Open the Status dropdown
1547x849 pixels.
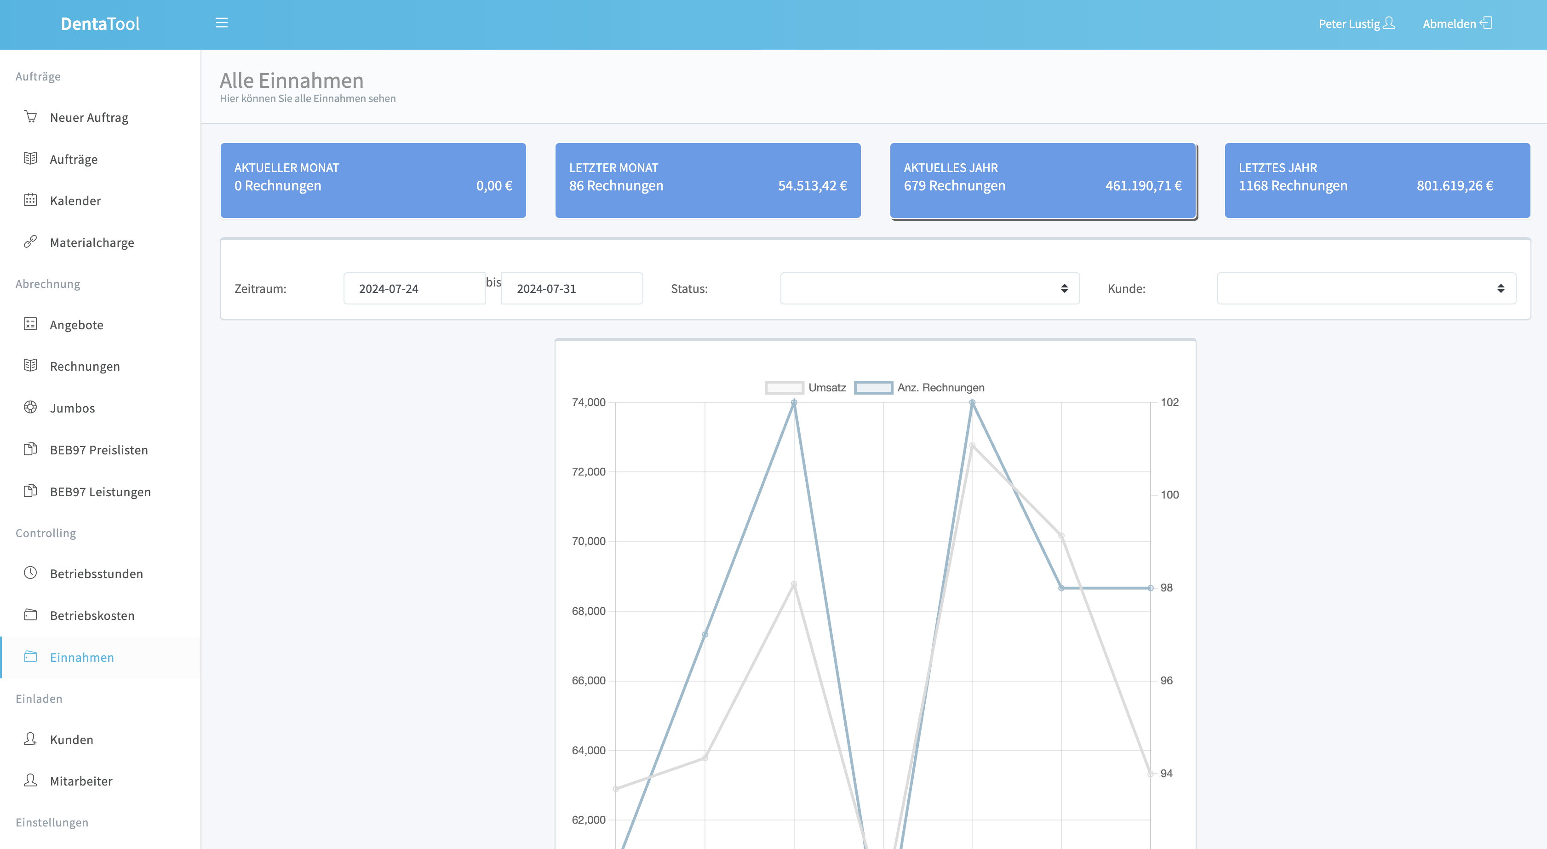930,289
